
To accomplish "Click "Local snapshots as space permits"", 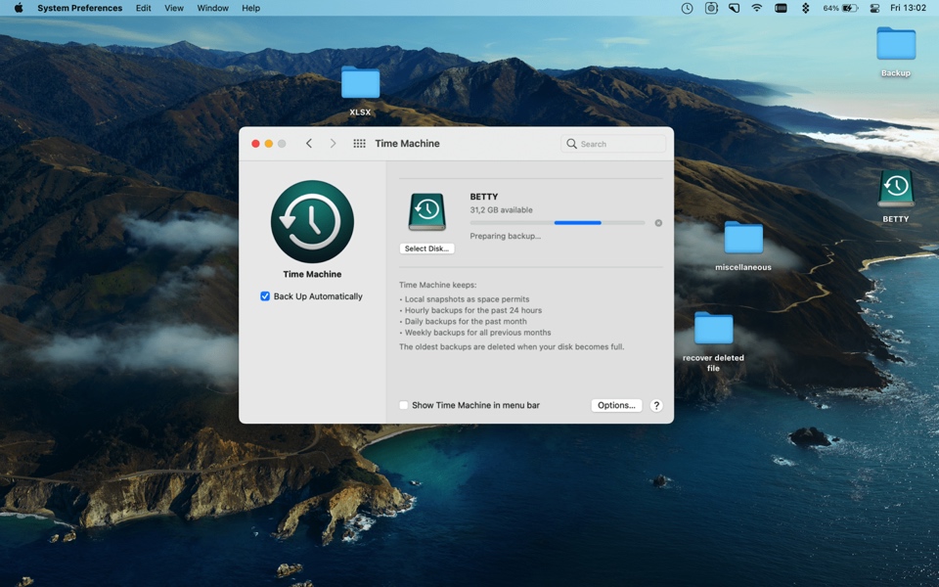I will (x=468, y=299).
